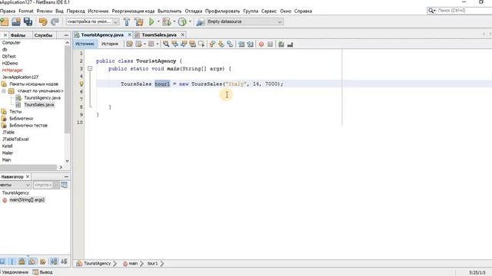This screenshot has height=276, width=492.
Task: Click the Debug Project toolbar icon
Action: [x=167, y=21]
